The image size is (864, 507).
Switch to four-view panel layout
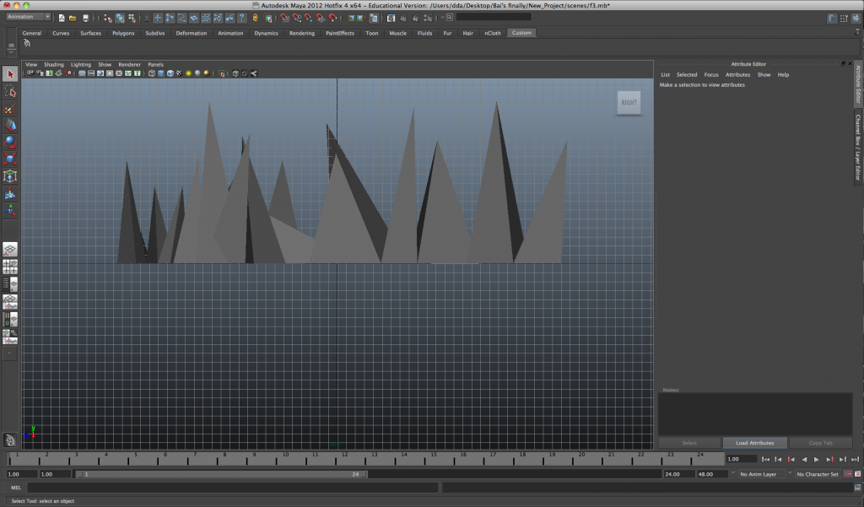(x=10, y=266)
